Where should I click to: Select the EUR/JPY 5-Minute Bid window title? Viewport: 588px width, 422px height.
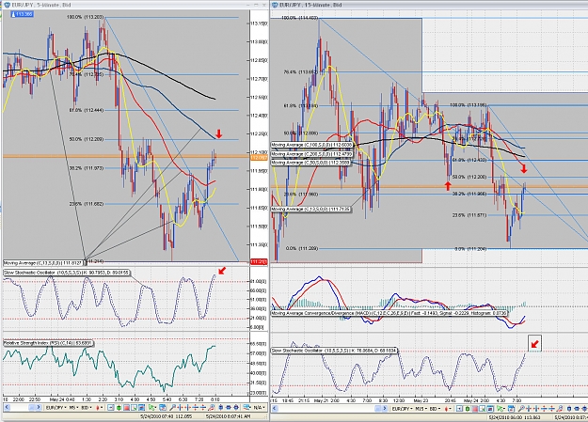tap(41, 5)
